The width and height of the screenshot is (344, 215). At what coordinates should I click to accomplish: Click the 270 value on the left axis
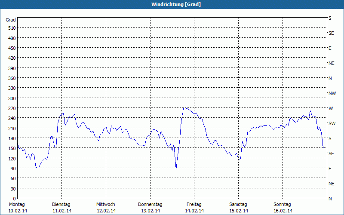pos(12,108)
